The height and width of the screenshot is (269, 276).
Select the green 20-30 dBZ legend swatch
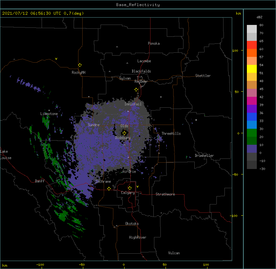(252, 133)
